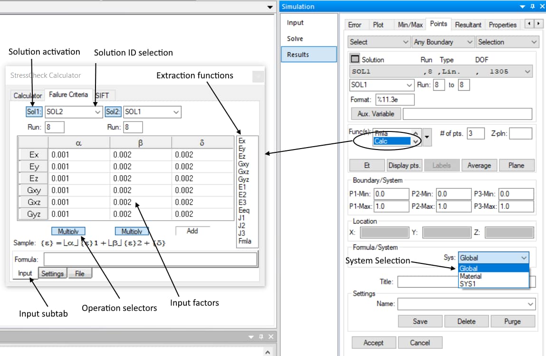Toggle Sol1 solution activation
This screenshot has width=546, height=356.
[34, 112]
